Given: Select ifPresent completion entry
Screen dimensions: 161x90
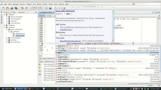Looking at the screenshot, I should (x=107, y=59).
